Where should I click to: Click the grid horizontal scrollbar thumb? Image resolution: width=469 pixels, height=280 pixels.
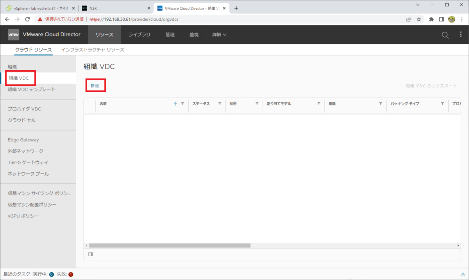pyautogui.click(x=170, y=246)
